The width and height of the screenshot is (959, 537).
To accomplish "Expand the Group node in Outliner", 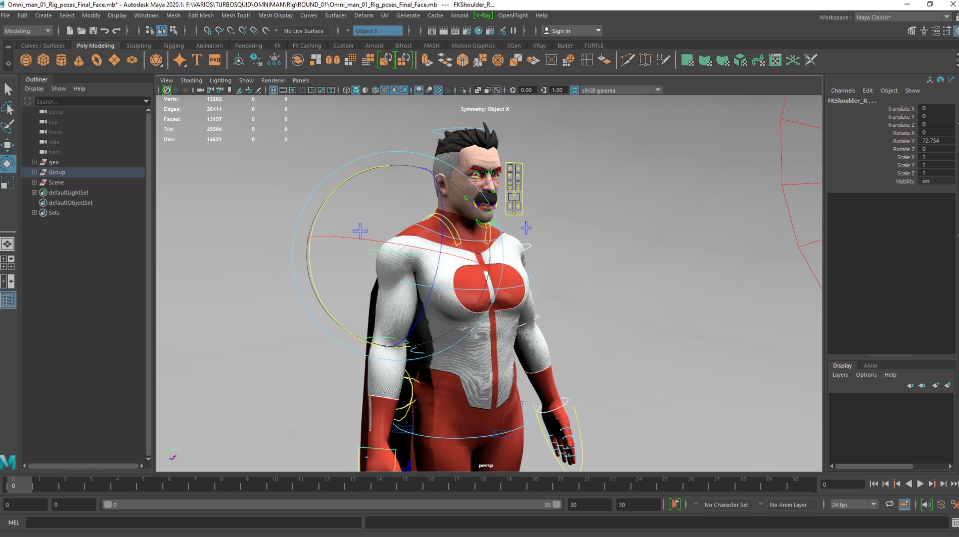I will point(34,172).
